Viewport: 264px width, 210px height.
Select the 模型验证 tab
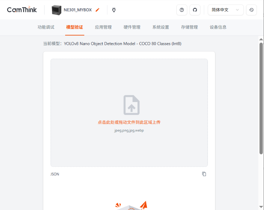[x=75, y=27]
